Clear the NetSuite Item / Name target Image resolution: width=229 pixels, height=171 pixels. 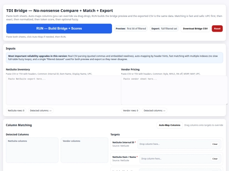[x=215, y=159]
